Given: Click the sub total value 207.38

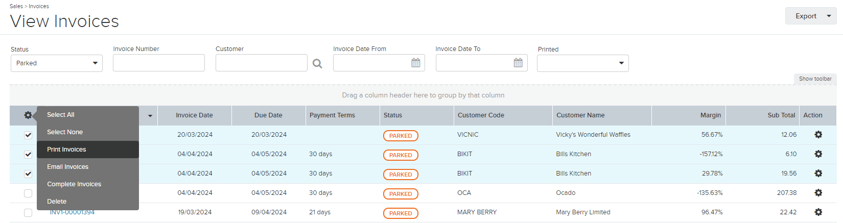Looking at the screenshot, I should [787, 193].
